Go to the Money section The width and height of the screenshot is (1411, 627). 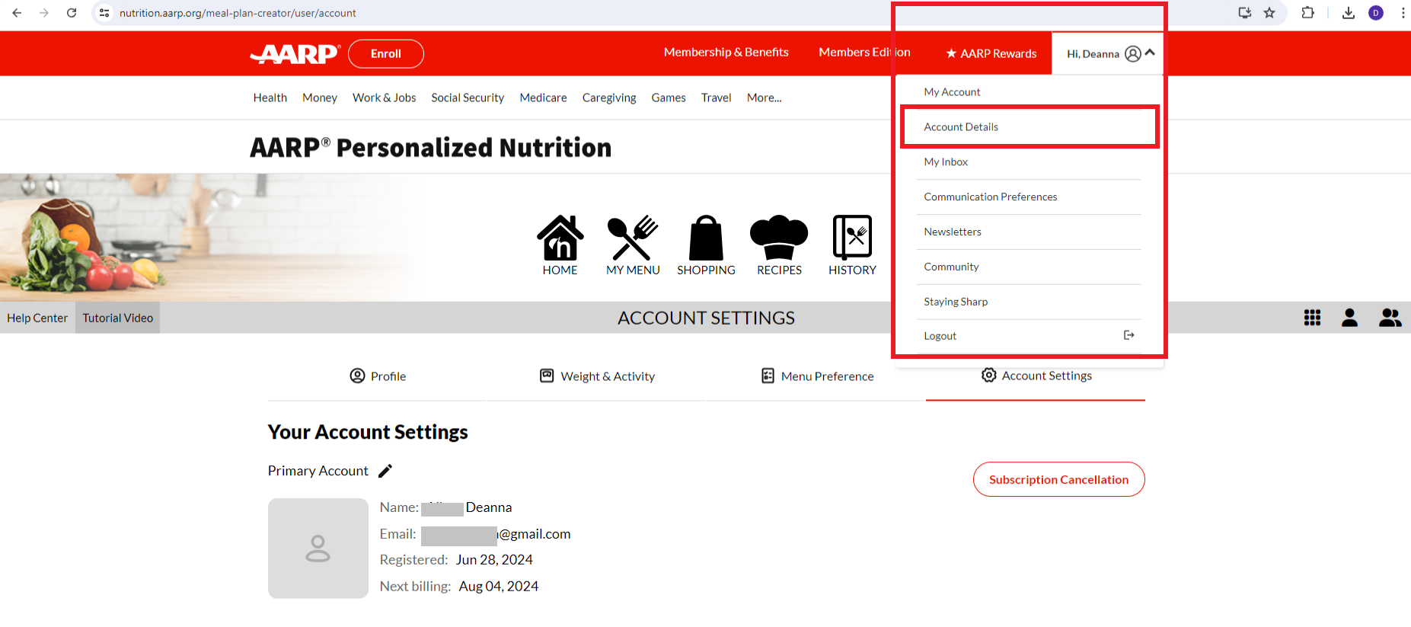point(320,98)
